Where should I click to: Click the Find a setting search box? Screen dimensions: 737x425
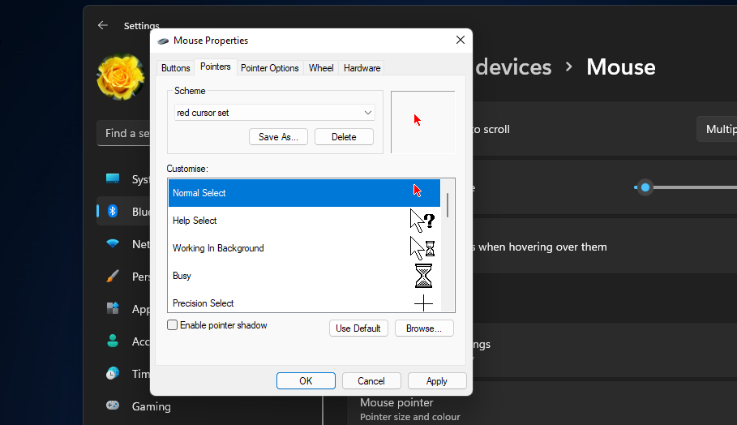[x=123, y=133]
